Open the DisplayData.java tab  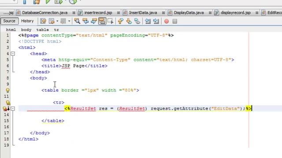[189, 13]
